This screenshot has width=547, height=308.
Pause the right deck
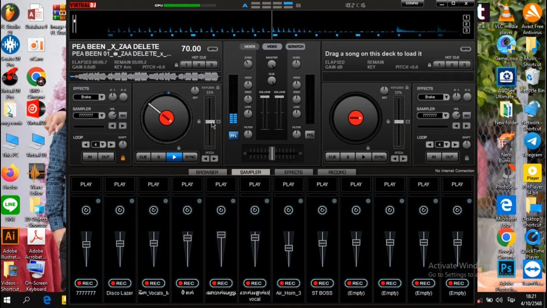(x=347, y=157)
